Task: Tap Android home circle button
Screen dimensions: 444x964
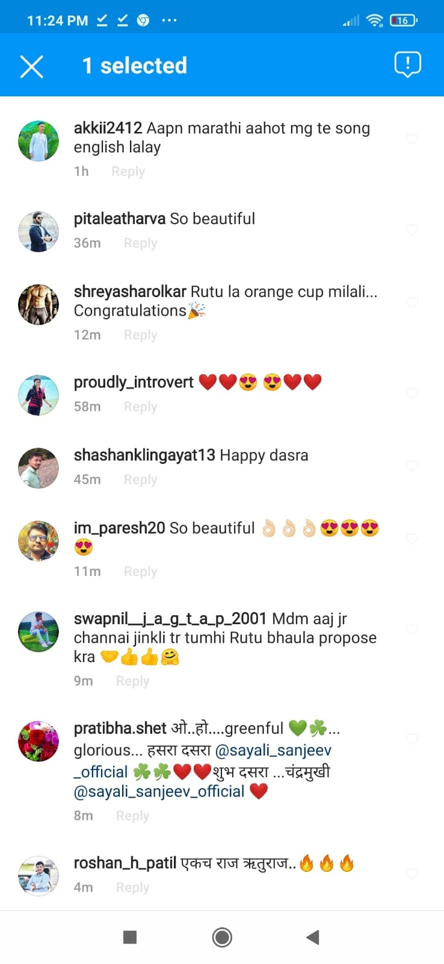Action: point(222,937)
